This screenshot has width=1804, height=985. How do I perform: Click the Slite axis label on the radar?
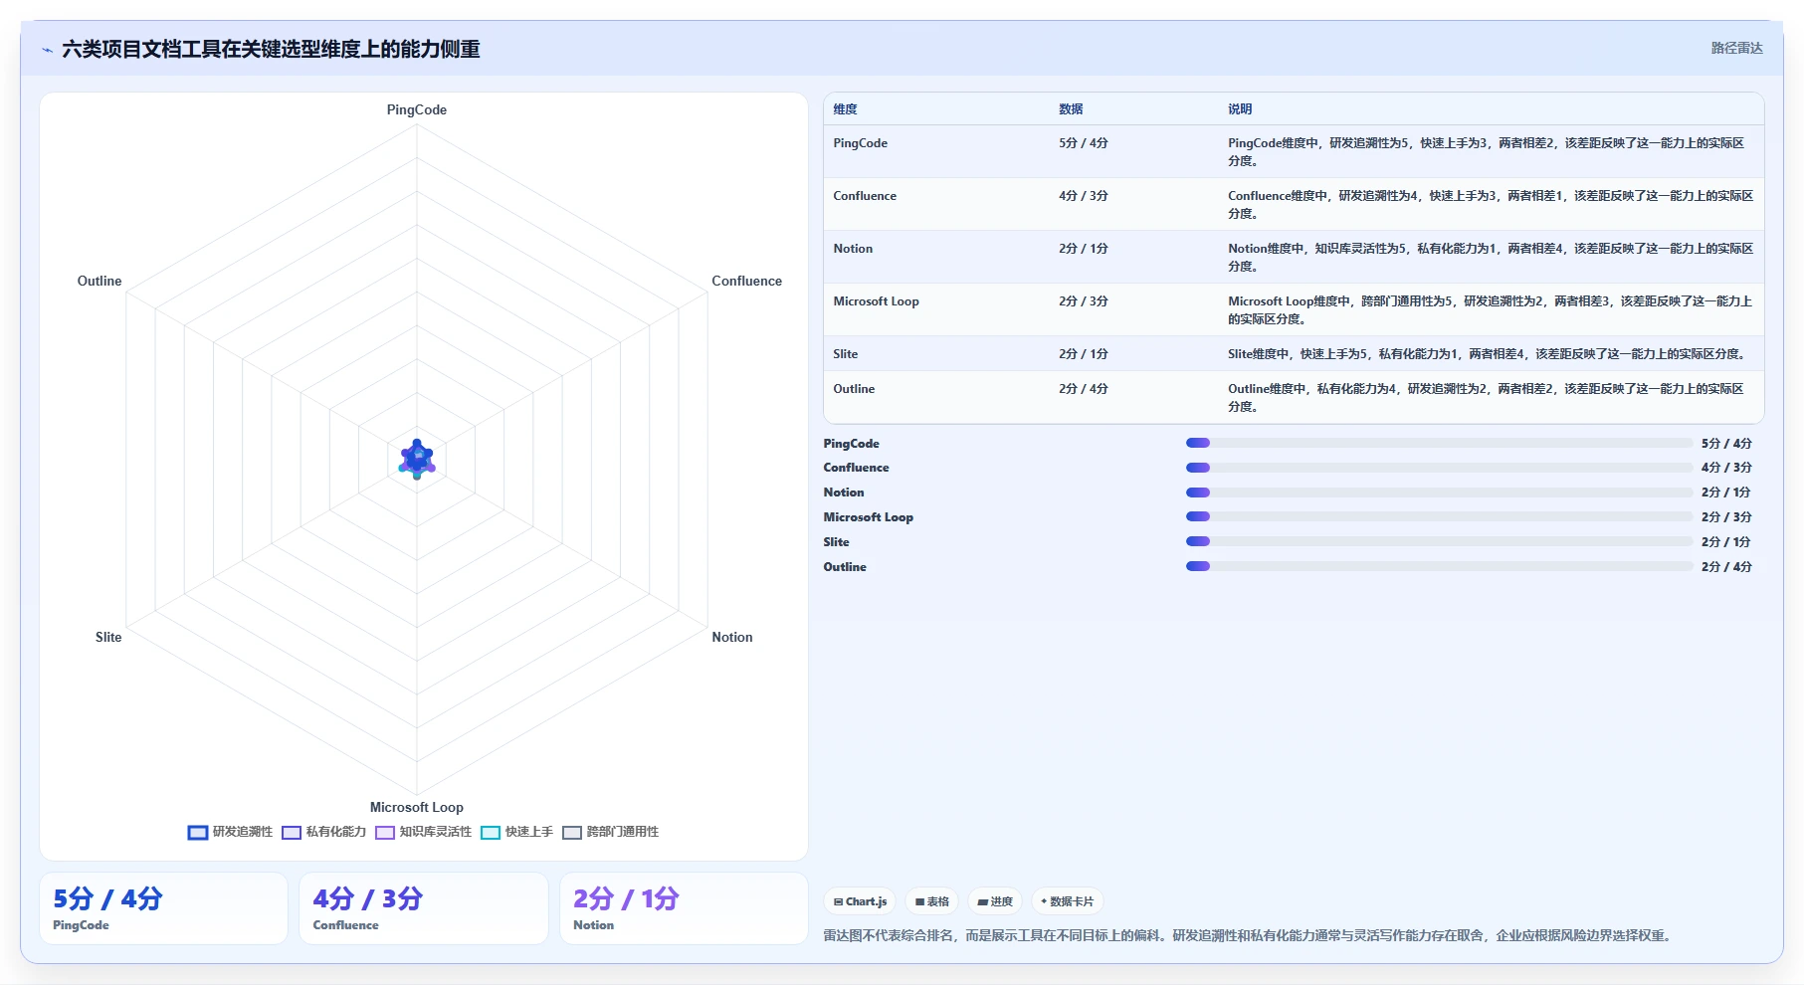(108, 637)
